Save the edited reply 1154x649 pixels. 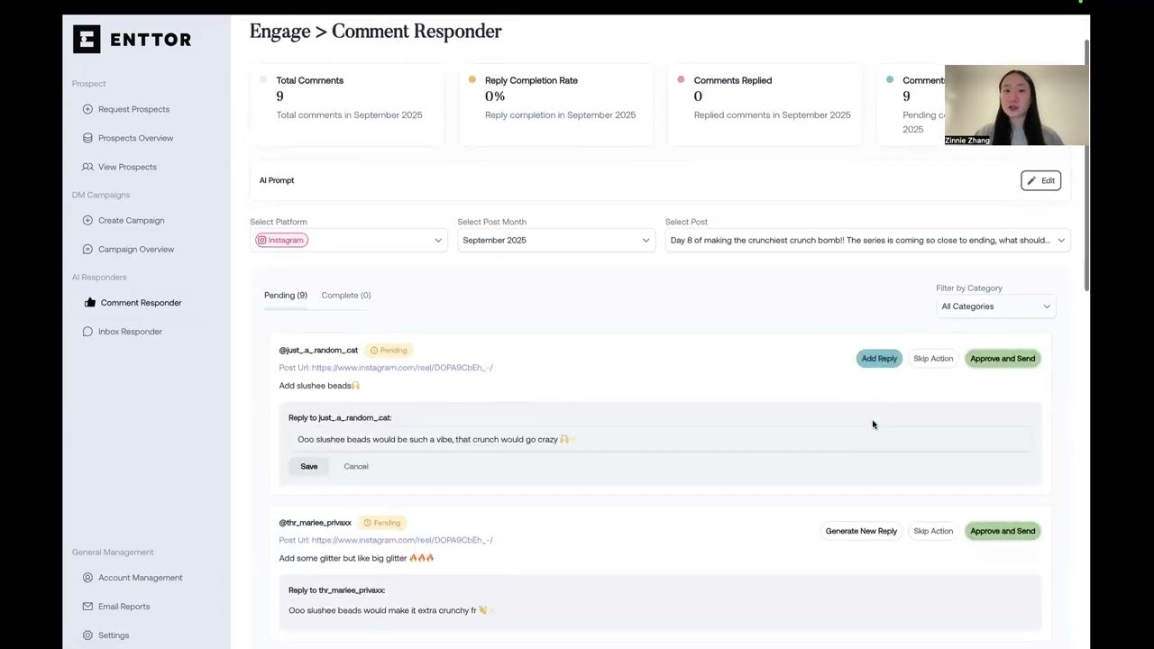309,466
